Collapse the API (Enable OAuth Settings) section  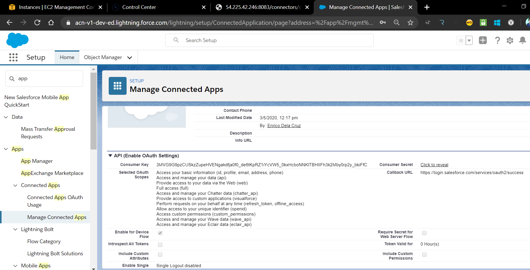(110, 156)
